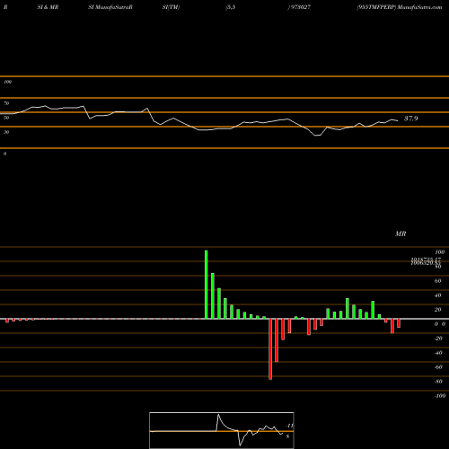Click the RSI axis label '50'
This screenshot has width=449, height=449.
(x=6, y=118)
